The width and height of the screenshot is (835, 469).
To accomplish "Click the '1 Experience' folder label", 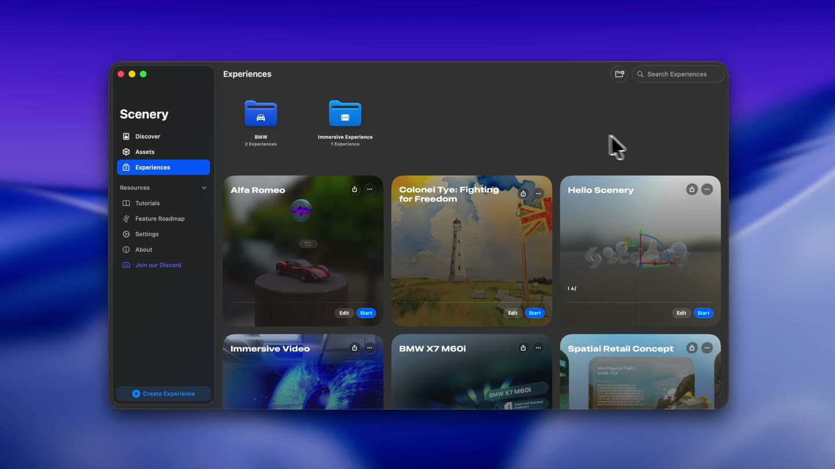I will pos(345,144).
